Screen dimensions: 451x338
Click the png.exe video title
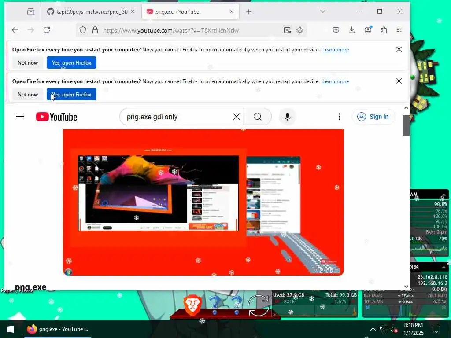[30, 287]
